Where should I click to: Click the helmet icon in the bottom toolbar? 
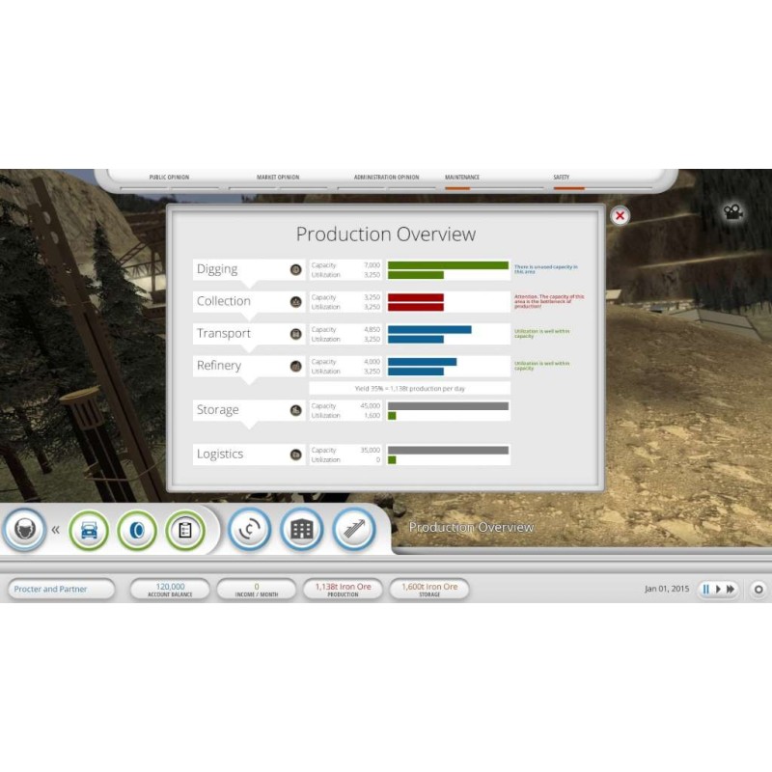(24, 529)
